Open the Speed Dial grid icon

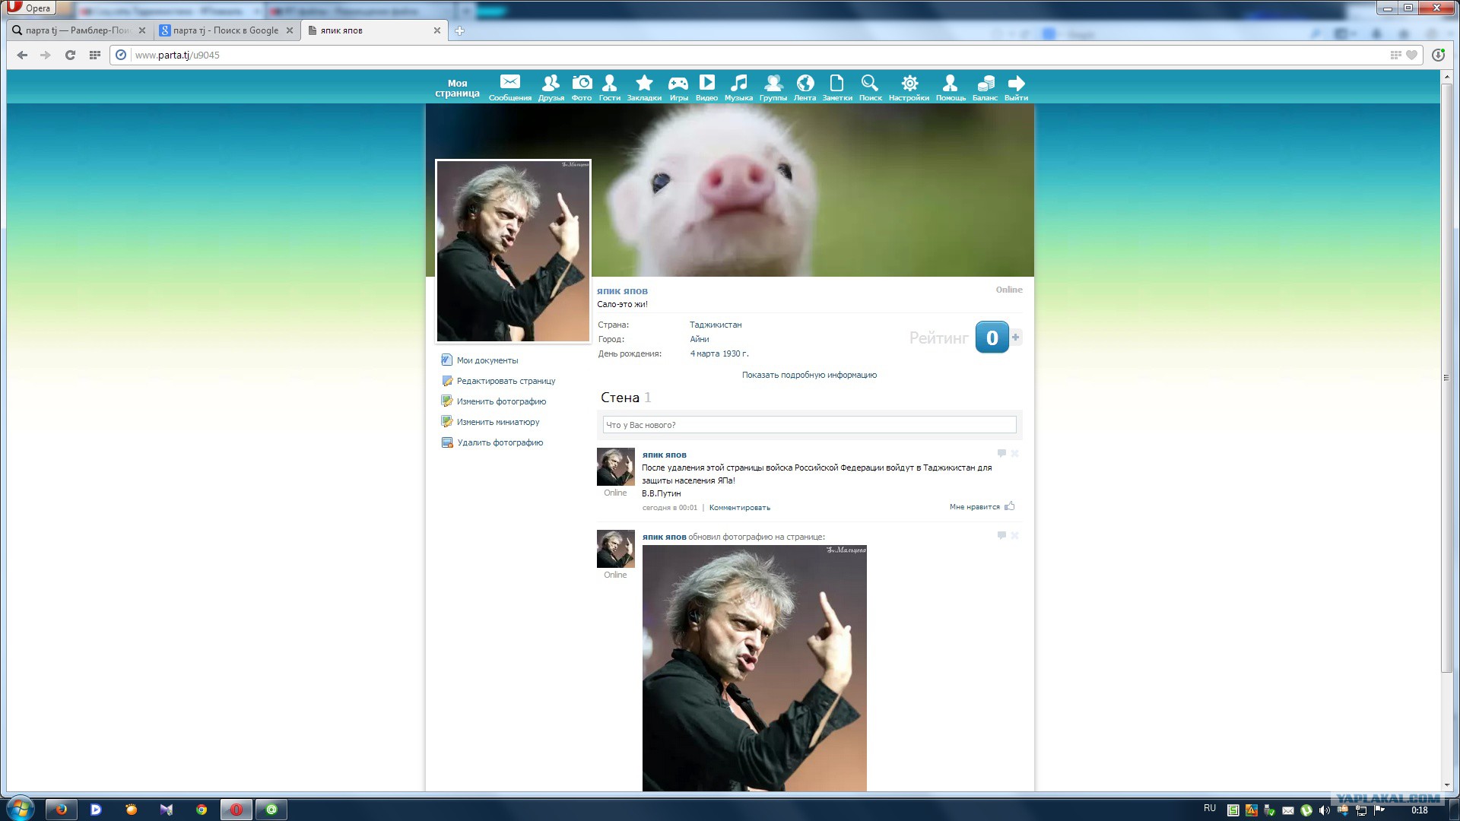click(x=95, y=55)
